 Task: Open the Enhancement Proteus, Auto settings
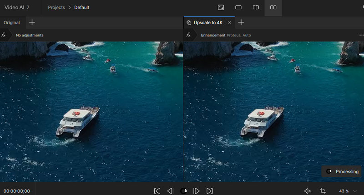coord(226,36)
